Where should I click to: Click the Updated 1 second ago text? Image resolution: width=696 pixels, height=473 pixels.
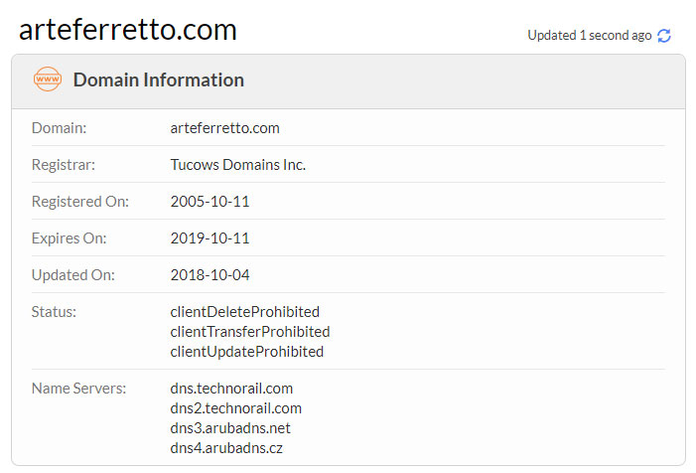click(x=590, y=36)
